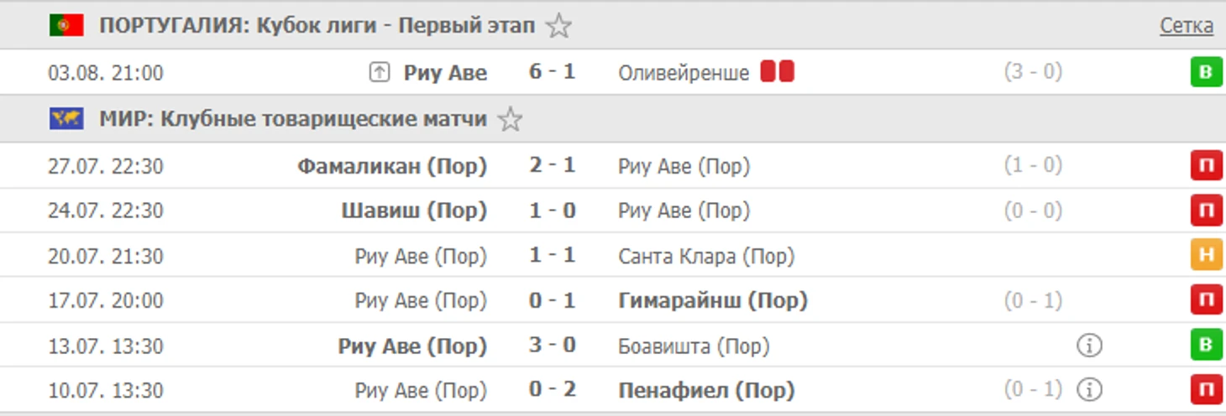Click the 1 - 1 score against Санта Клара
Screen dimensions: 1226x416
coord(553,255)
